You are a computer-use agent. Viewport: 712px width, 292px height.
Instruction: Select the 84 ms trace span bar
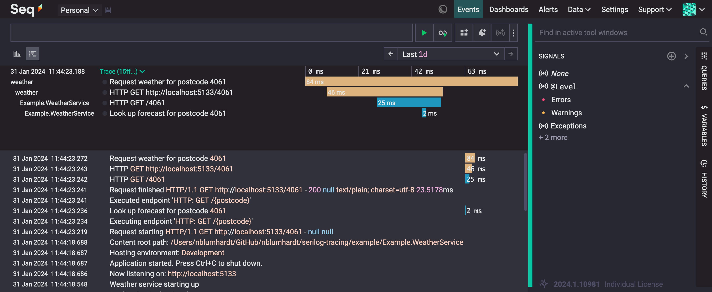pos(411,82)
